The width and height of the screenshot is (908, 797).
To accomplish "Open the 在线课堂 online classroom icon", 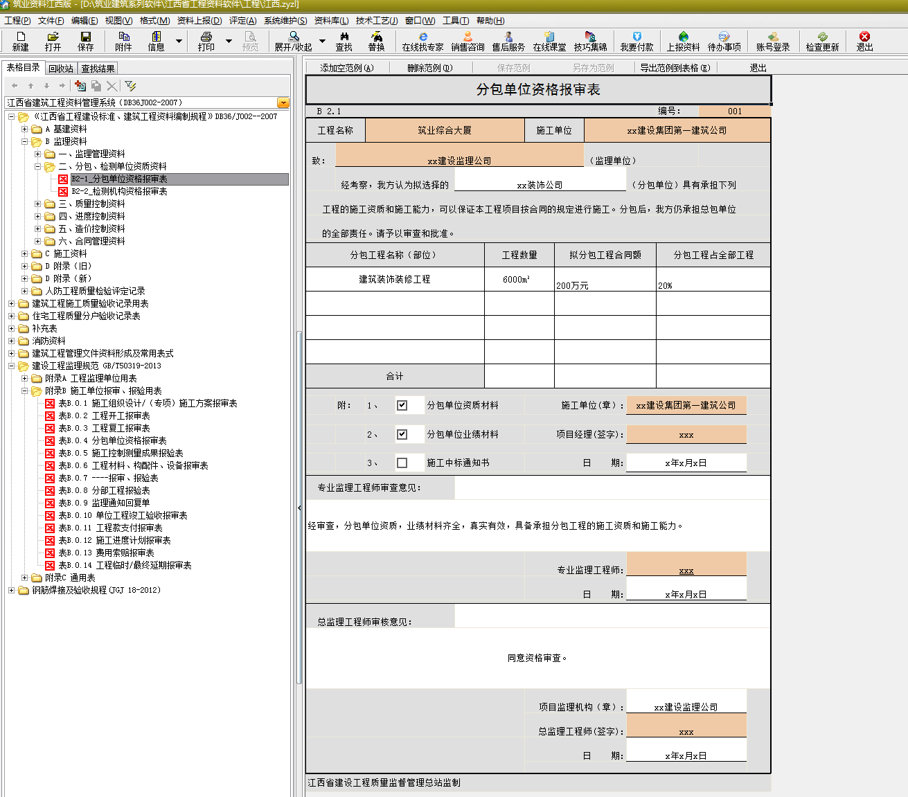I will [549, 41].
